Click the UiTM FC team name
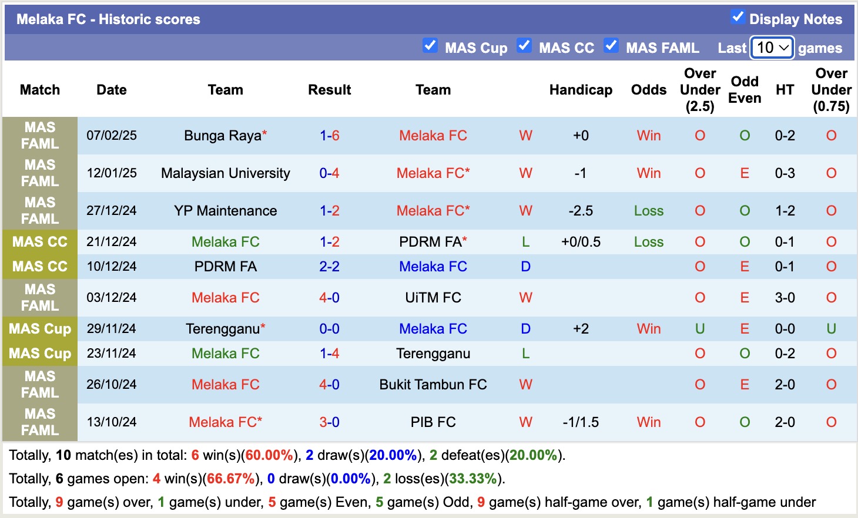The image size is (858, 518). point(433,298)
